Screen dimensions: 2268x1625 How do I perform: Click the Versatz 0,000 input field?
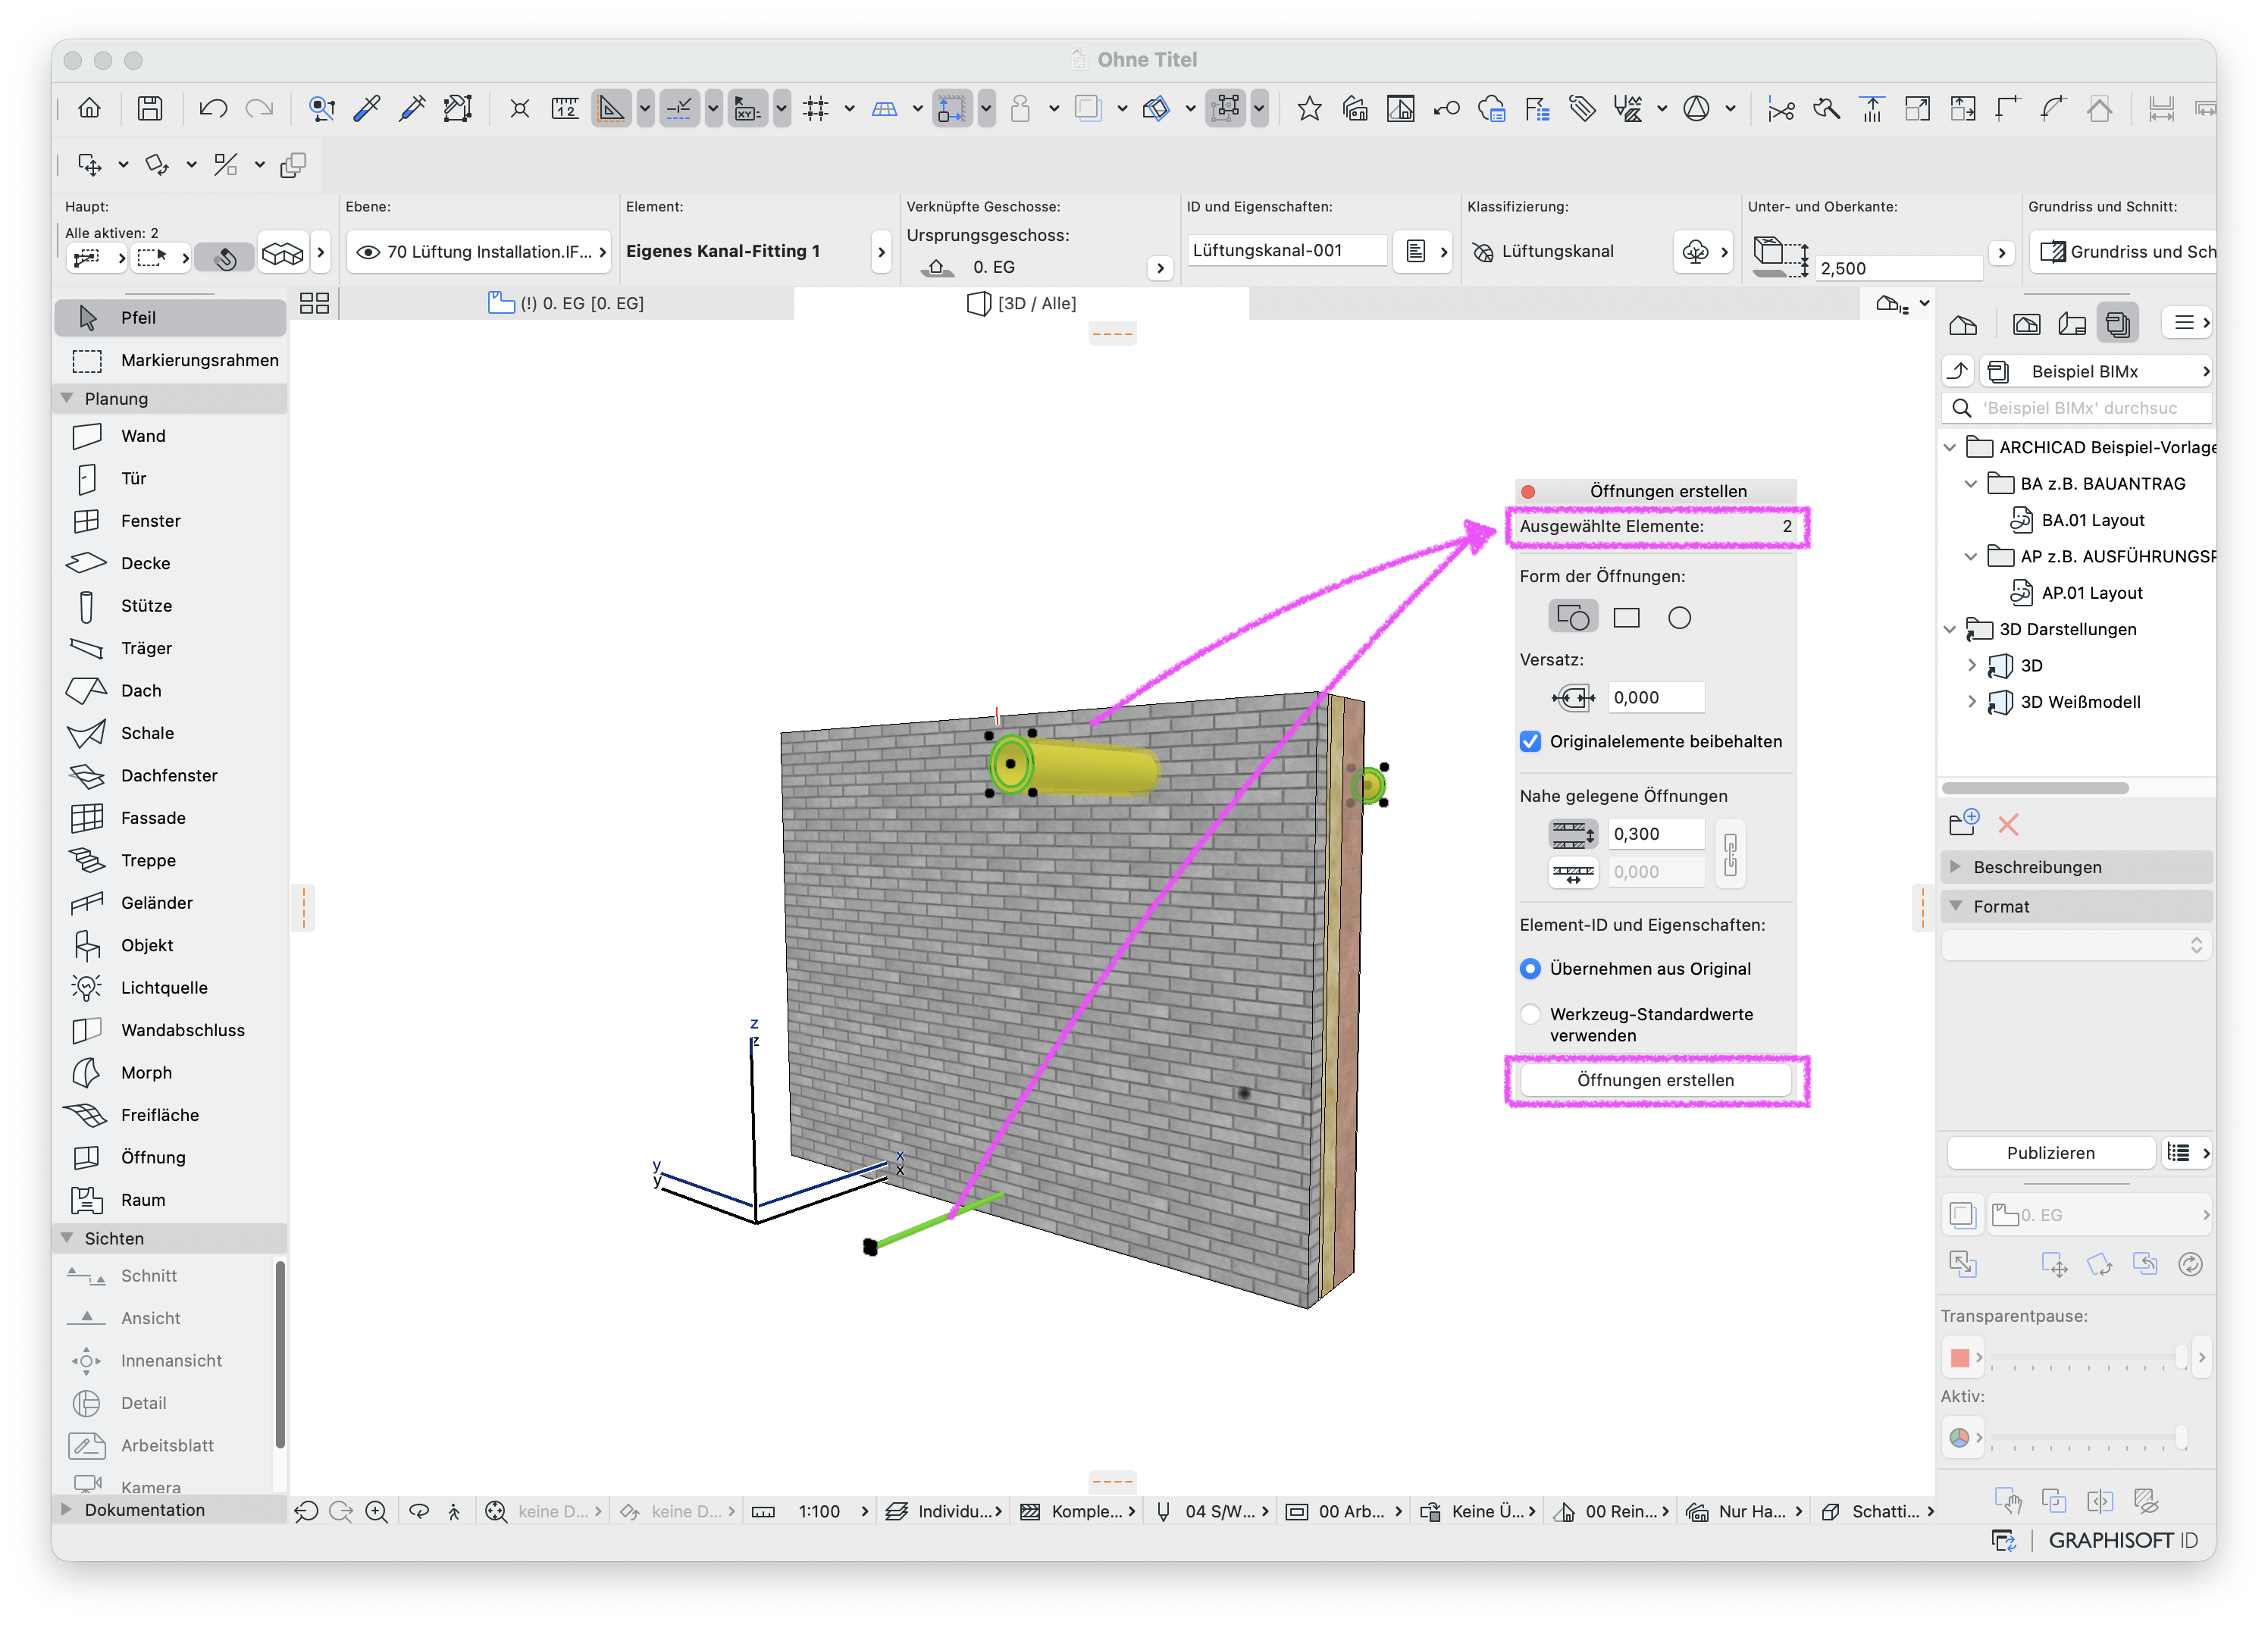point(1656,698)
